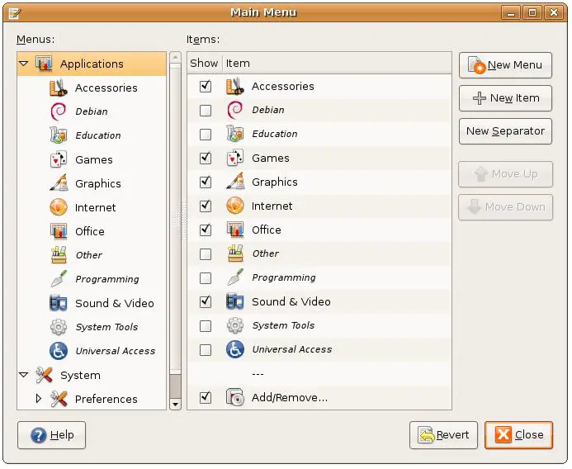This screenshot has width=572, height=469.
Task: Select the separator row in Items list
Action: [319, 373]
